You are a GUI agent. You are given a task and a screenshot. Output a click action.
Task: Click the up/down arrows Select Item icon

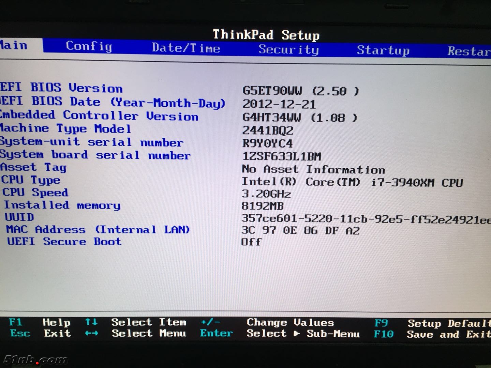click(x=91, y=322)
